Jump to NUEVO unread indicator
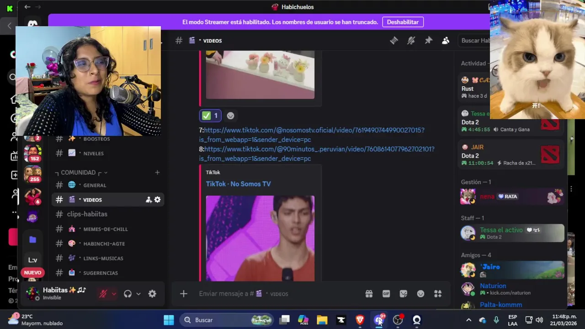The image size is (585, 329). point(32,272)
